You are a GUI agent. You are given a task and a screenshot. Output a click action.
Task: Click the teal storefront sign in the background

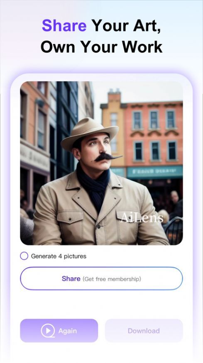[x=155, y=172]
